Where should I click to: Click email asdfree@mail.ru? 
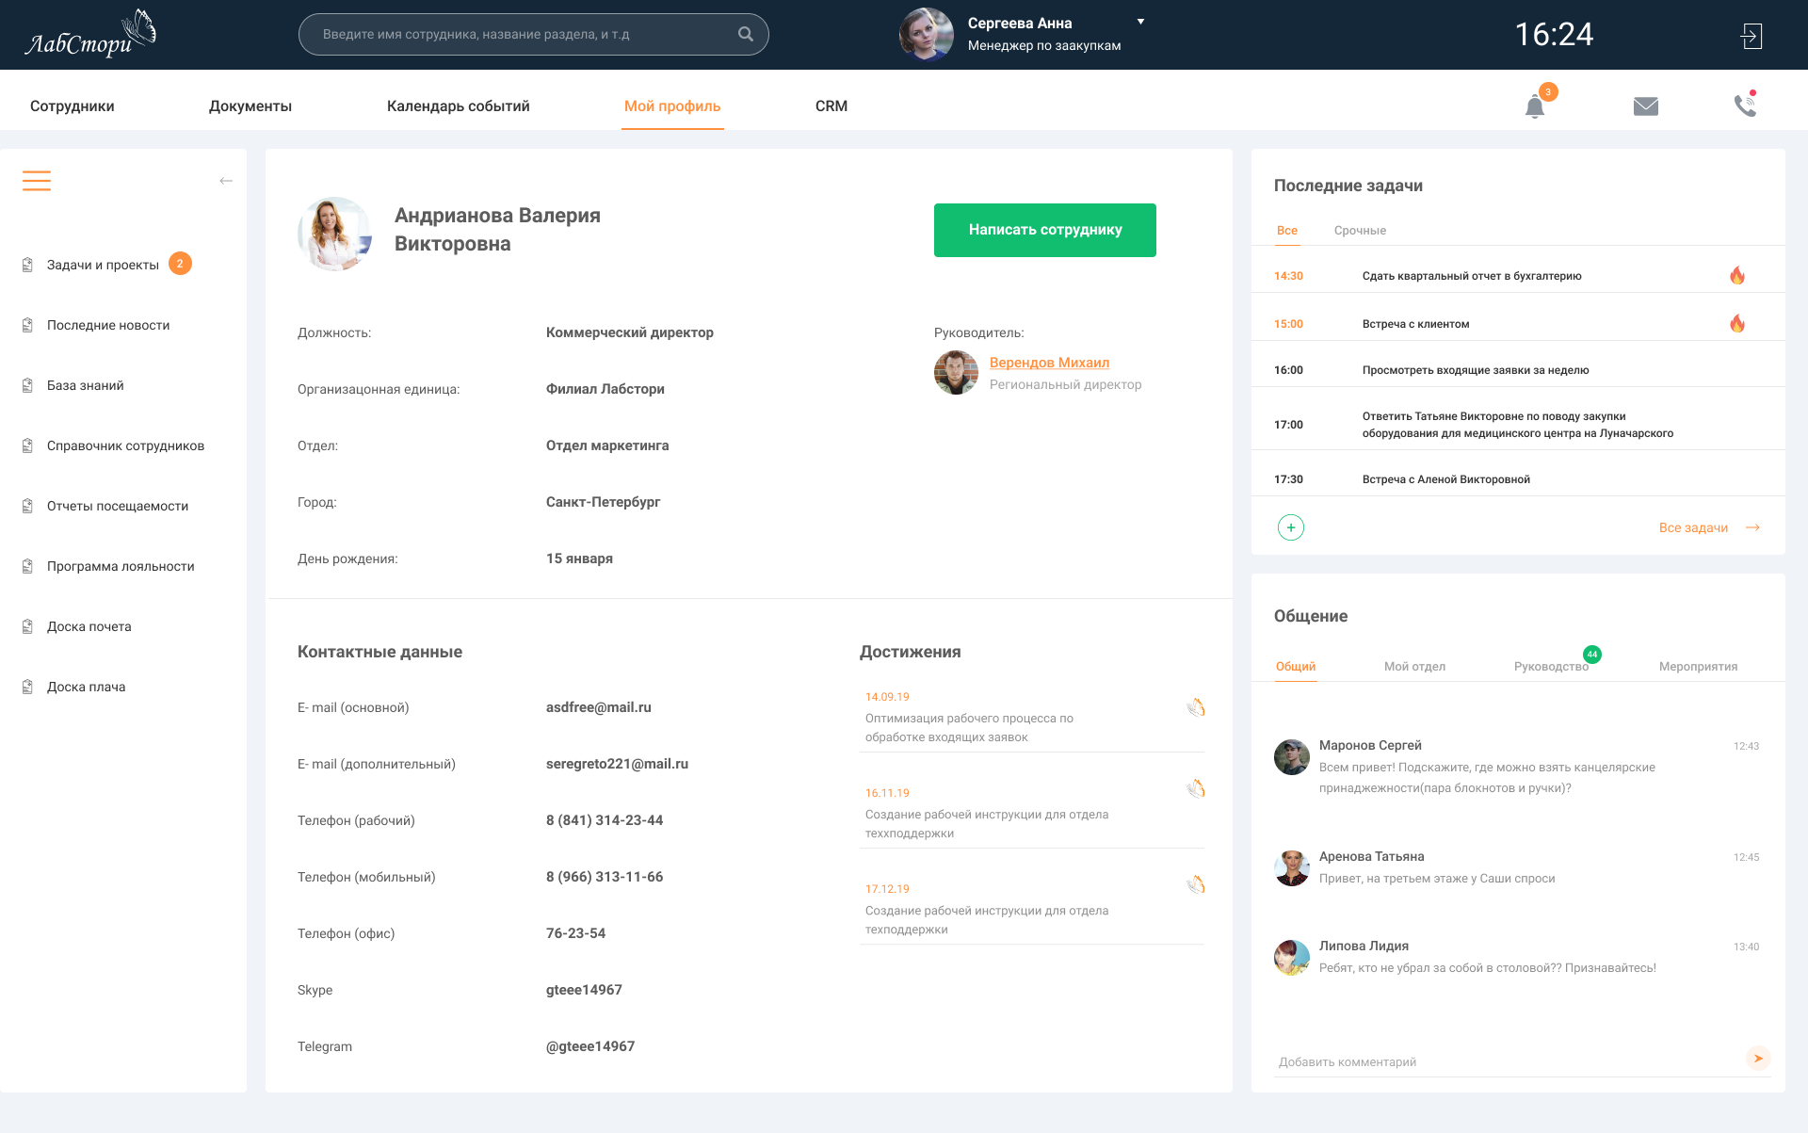(x=599, y=707)
